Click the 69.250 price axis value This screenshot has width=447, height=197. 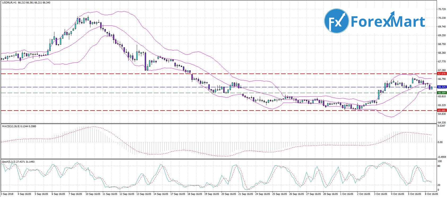(442, 35)
